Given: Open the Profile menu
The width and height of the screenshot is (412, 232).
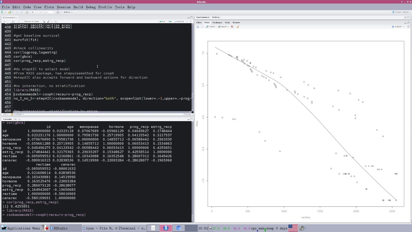Looking at the screenshot, I should pyautogui.click(x=105, y=7).
